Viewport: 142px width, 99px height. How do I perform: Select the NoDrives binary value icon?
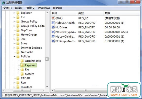coord(53,27)
